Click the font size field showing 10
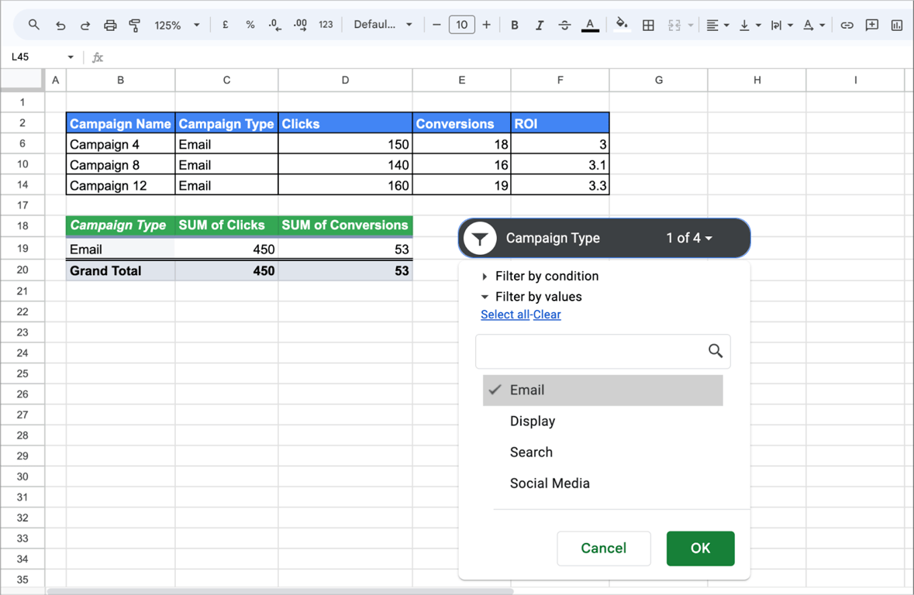The width and height of the screenshot is (914, 595). pyautogui.click(x=462, y=25)
